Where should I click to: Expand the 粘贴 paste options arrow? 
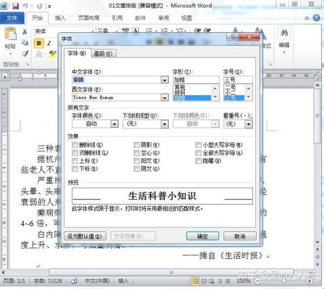pyautogui.click(x=10, y=54)
